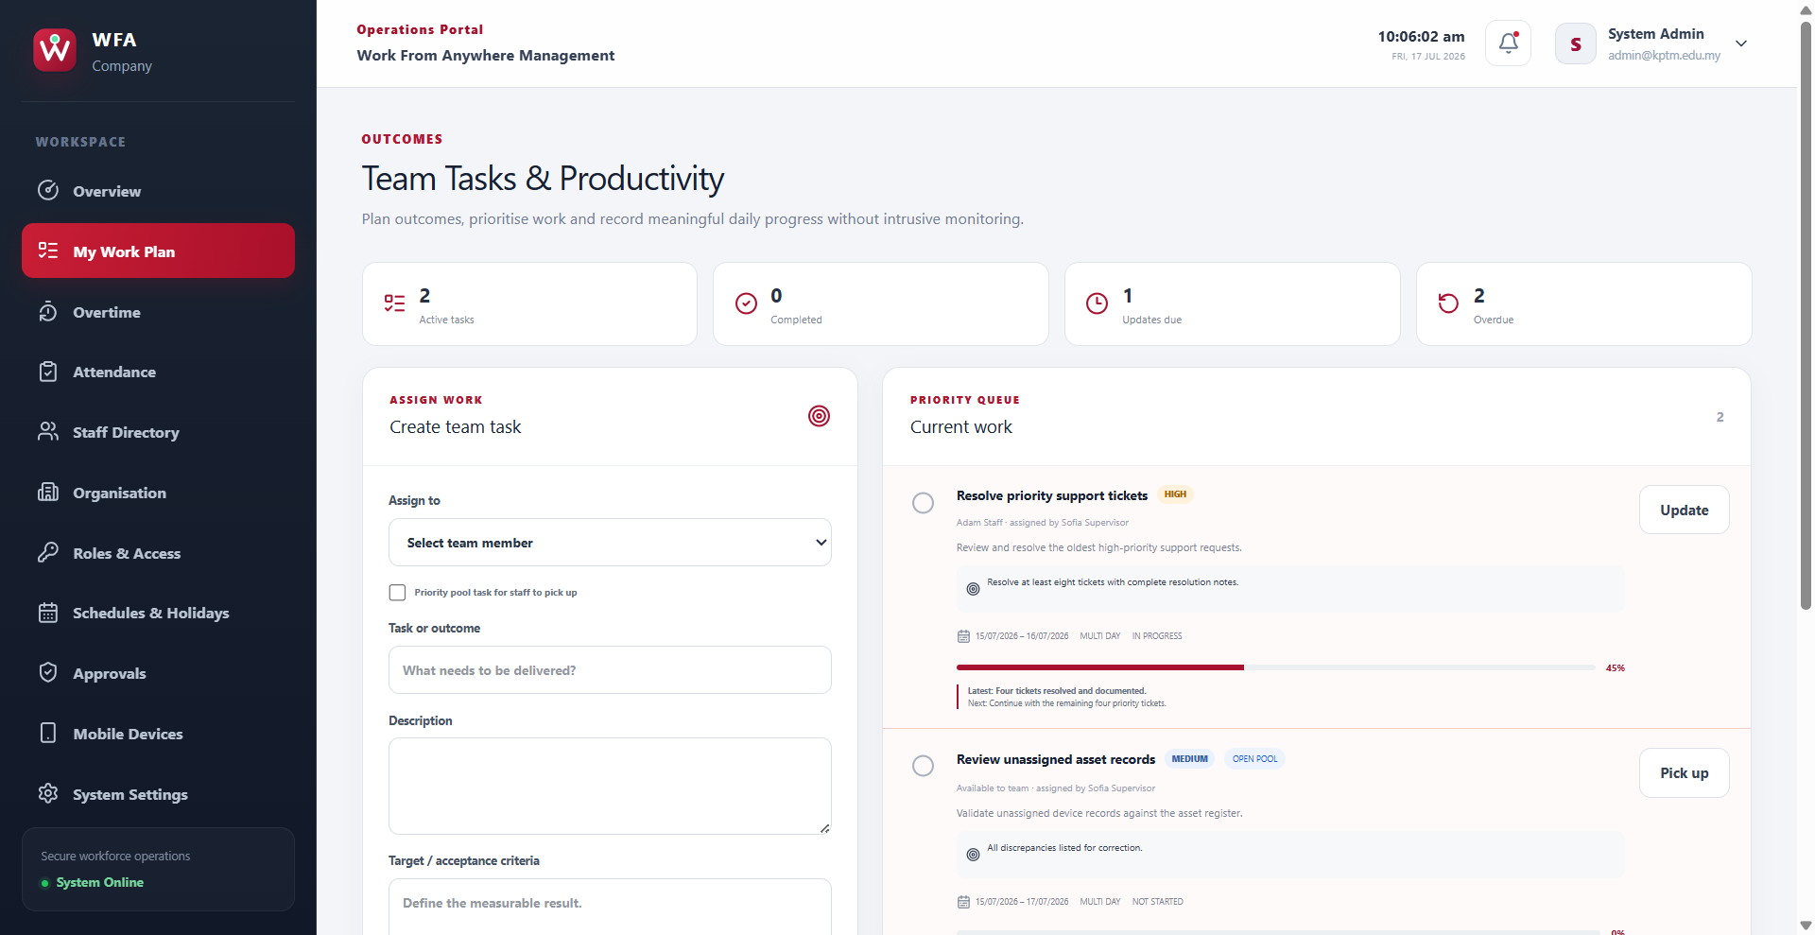Click the MEDIUM priority badge

point(1189,759)
